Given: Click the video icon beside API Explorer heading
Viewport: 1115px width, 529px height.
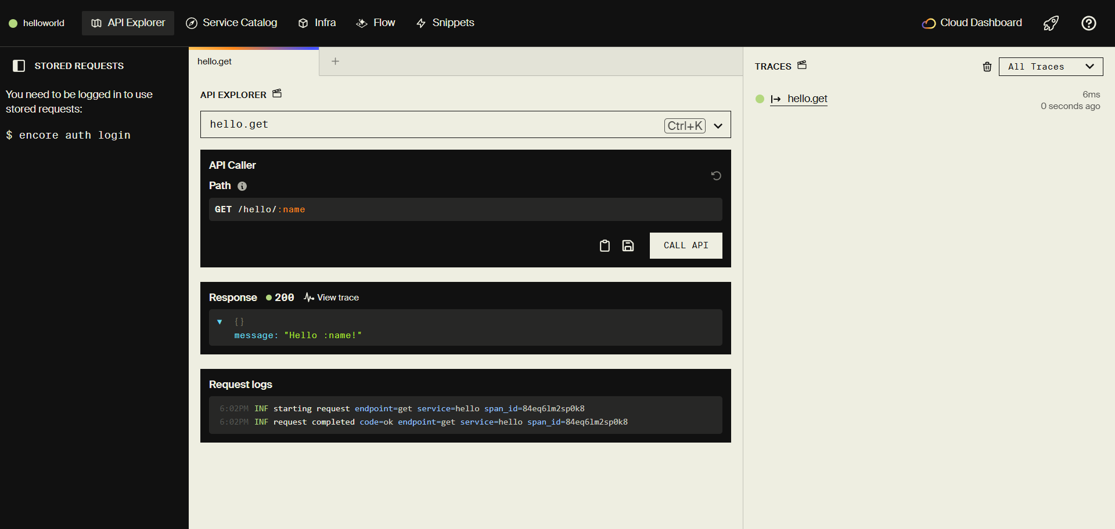Looking at the screenshot, I should pyautogui.click(x=277, y=93).
